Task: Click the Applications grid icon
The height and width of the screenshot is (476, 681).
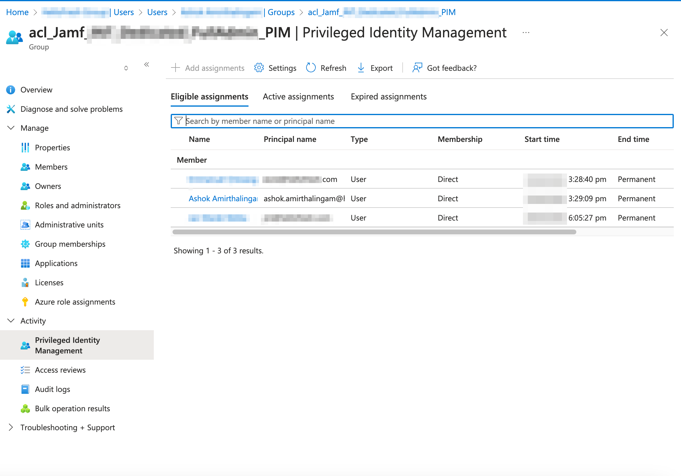Action: [x=25, y=263]
